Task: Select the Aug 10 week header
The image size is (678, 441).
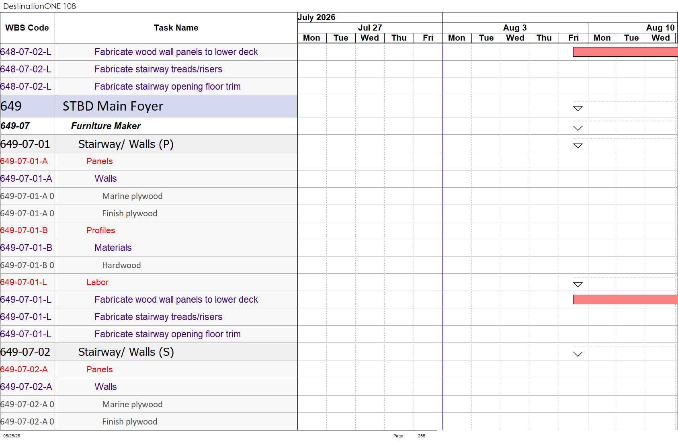Action: pos(660,28)
